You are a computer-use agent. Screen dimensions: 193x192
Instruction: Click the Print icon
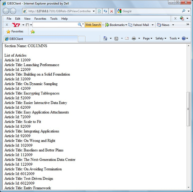point(134,39)
